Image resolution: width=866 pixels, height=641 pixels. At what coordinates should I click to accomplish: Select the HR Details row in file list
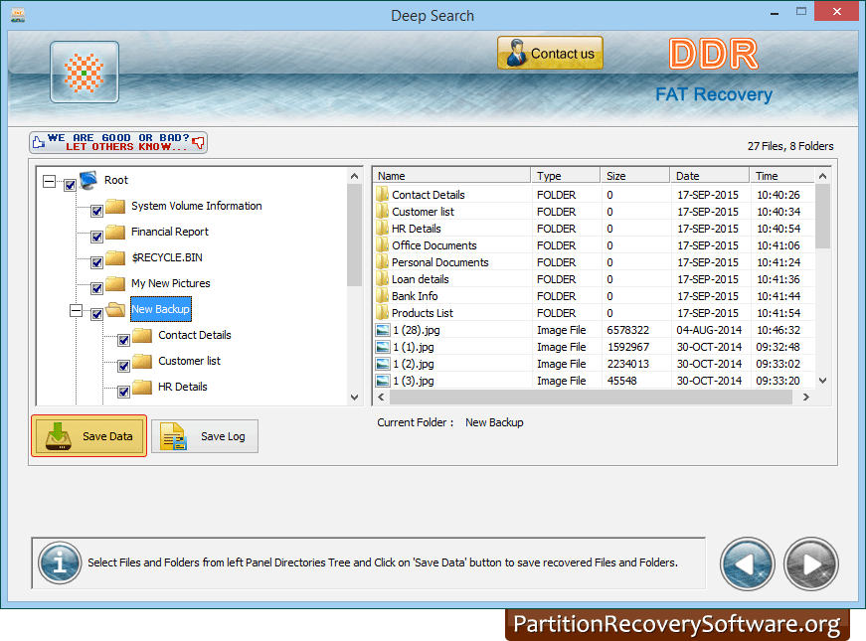(x=595, y=229)
